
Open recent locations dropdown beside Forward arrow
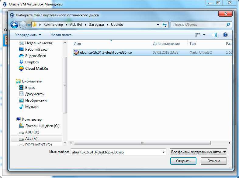[x=29, y=25]
